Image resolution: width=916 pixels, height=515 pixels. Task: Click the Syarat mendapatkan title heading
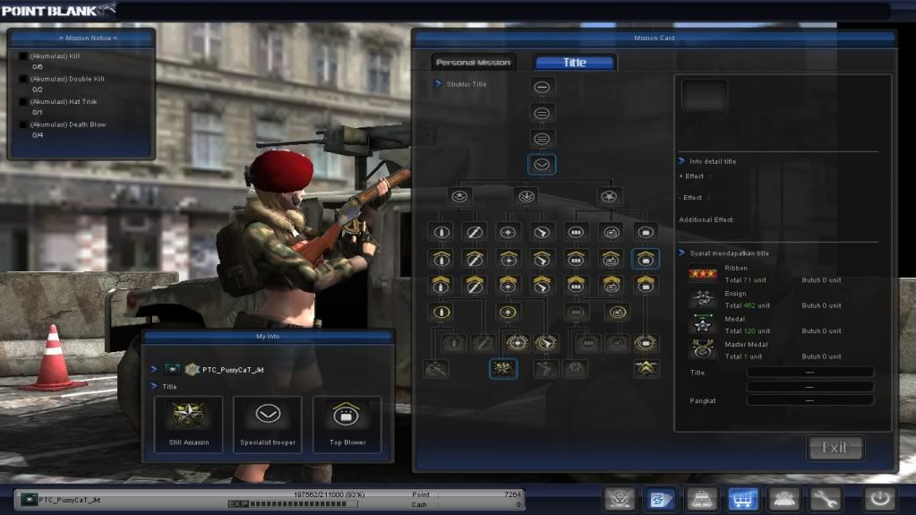point(729,253)
